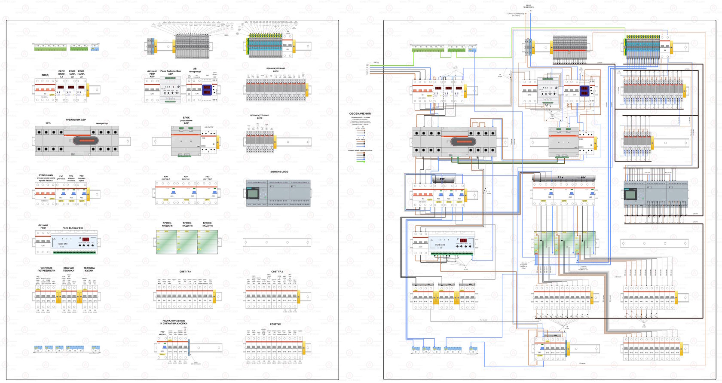Click the red display on left ПЭФ-319 relay
722x383 pixels.
[x=86, y=239]
